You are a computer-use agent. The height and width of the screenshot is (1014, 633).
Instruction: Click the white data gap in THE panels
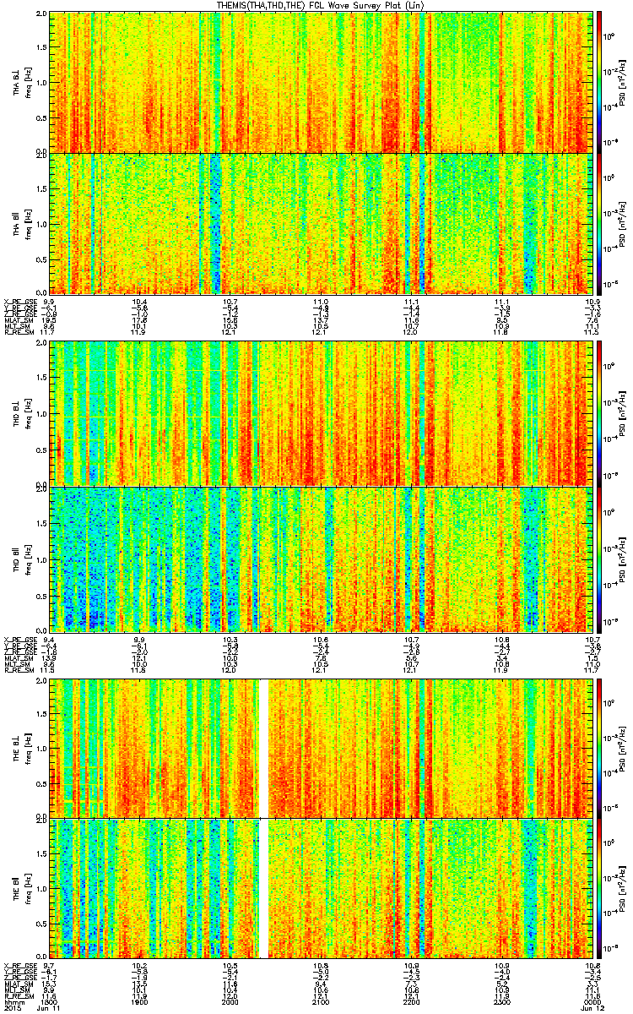263,818
